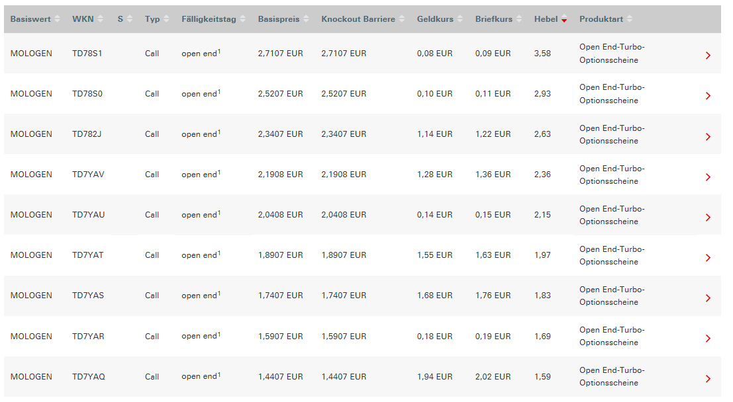Sort table by WKN column

click(100, 19)
